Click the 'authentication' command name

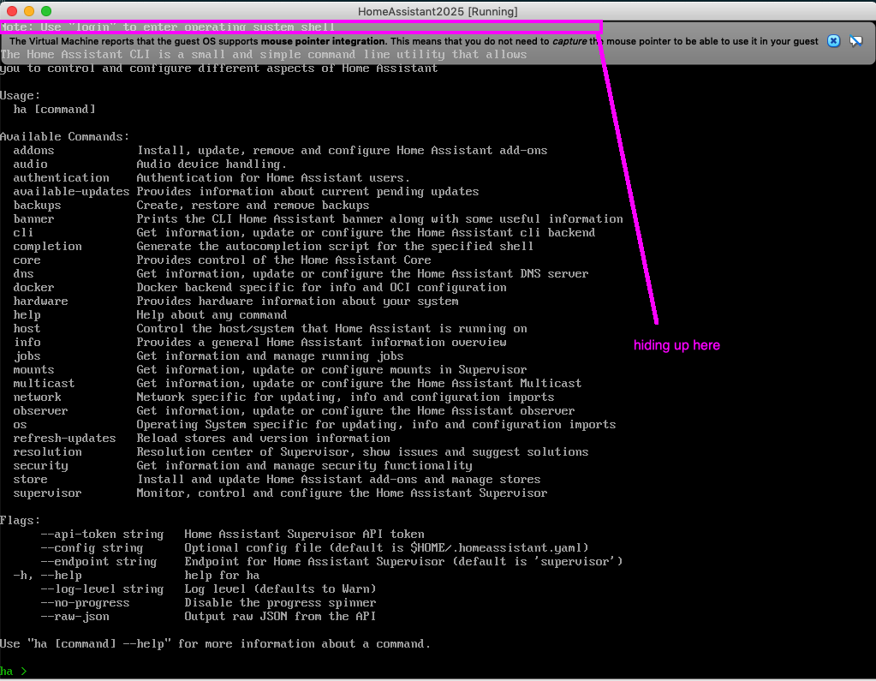point(62,177)
